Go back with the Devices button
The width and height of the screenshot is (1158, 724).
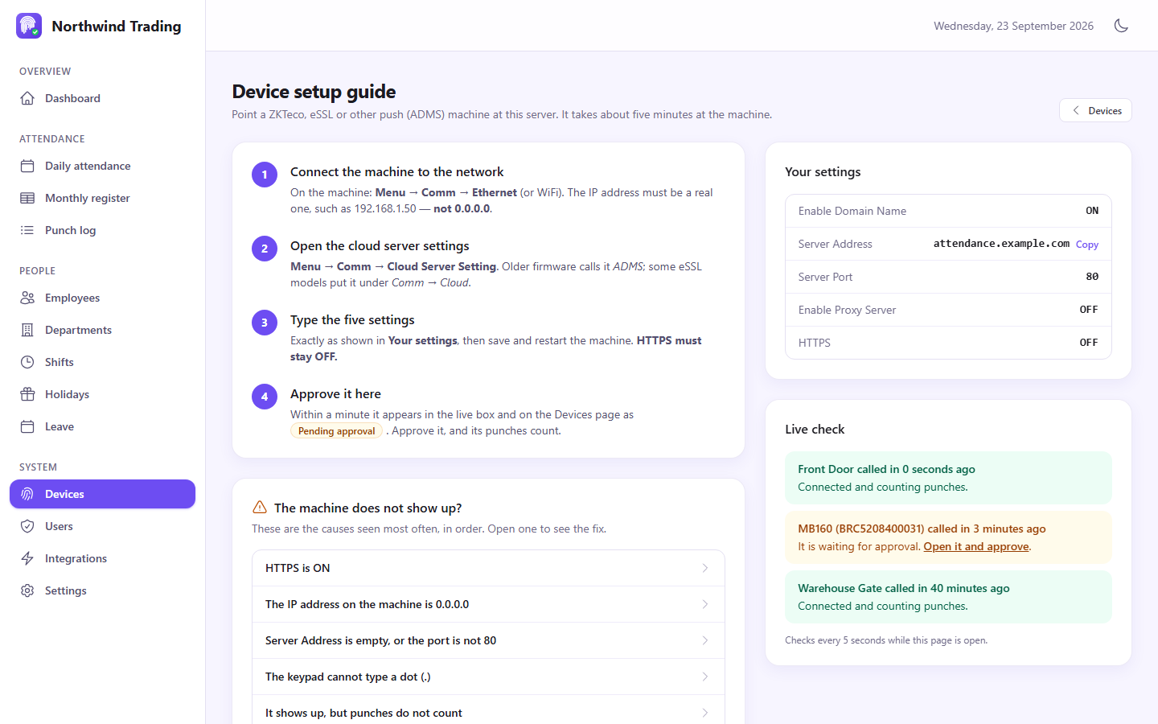pos(1095,110)
